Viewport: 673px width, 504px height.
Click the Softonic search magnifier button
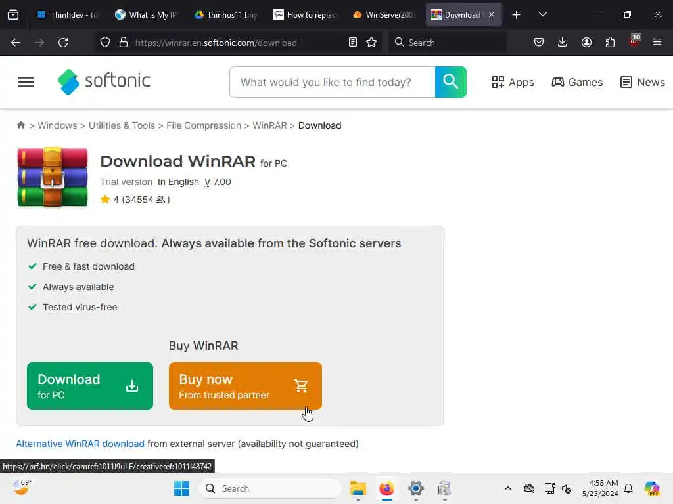click(451, 82)
